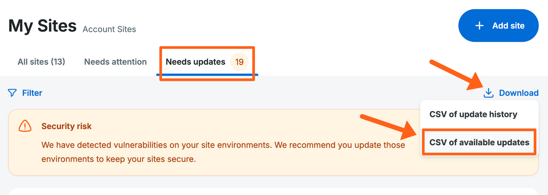Click the My Sites page heading
The width and height of the screenshot is (548, 195).
[42, 25]
